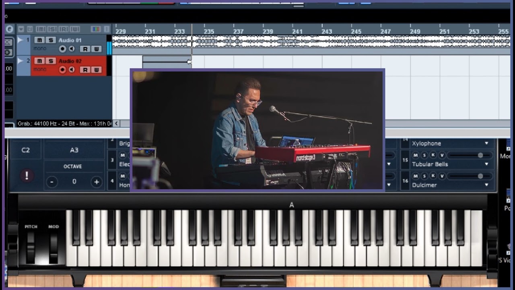
Task: Increase octave with plus button
Action: 97,182
